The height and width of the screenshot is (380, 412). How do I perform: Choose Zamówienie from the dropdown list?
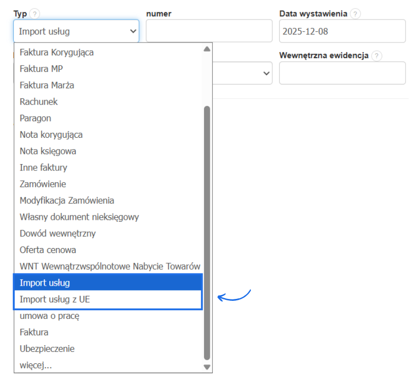point(43,184)
